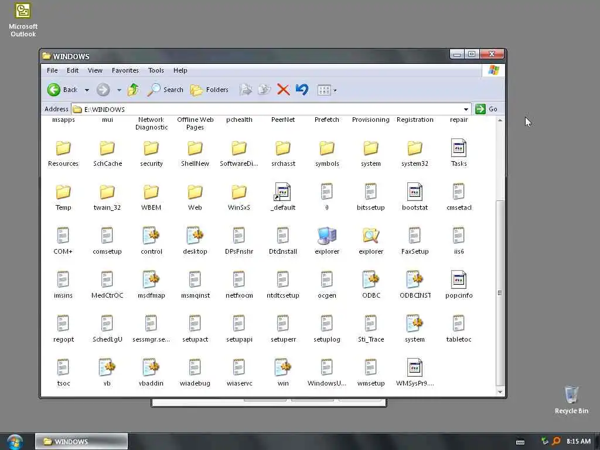The image size is (600, 450).
Task: Select the bootstat file icon
Action: click(x=415, y=197)
